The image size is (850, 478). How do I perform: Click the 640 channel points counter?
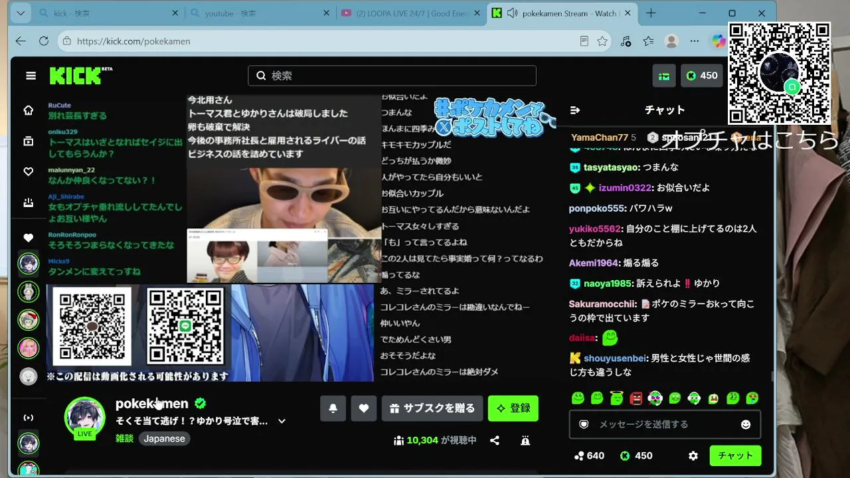click(x=590, y=456)
